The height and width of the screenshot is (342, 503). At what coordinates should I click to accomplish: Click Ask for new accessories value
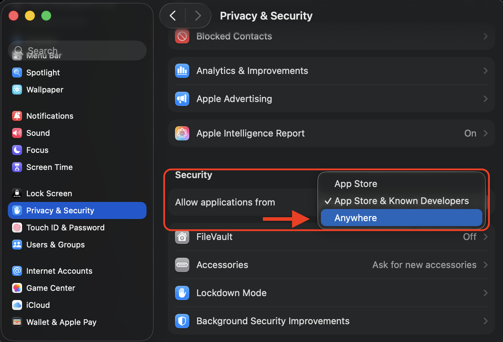[424, 265]
